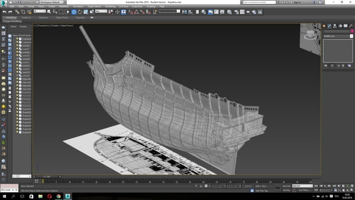Toggle visibility bulb for Shape001
Image resolution: width=355 pixels, height=200 pixels.
[17, 109]
